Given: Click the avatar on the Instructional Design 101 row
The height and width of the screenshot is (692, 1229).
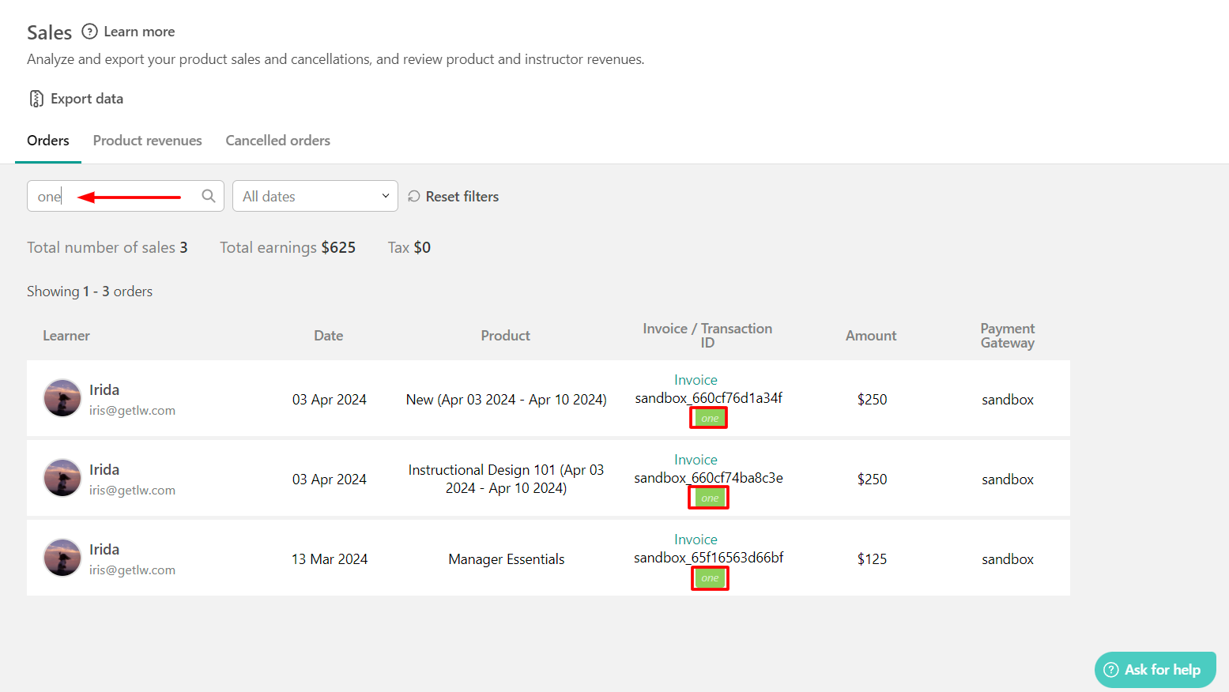Looking at the screenshot, I should click(x=62, y=478).
